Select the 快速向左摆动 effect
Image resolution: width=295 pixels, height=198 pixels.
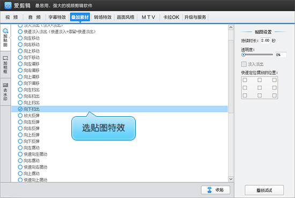coord(32,154)
